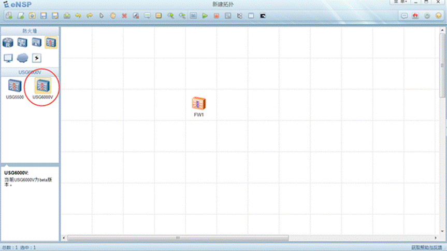
Task: Click the scroll-right arrow of canvas
Action: pos(435,238)
